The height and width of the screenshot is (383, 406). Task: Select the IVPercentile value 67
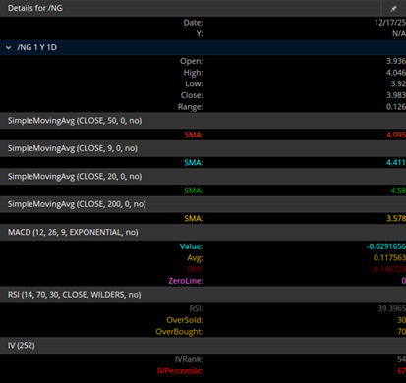pos(401,370)
